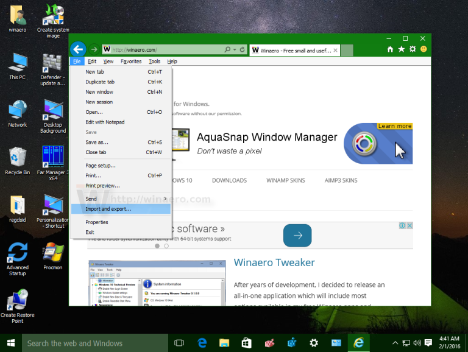Select the Winaero browser tab
The image size is (468, 352).
pos(294,51)
